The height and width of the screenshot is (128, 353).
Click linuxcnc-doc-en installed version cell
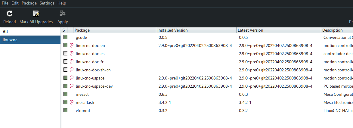tap(195, 45)
